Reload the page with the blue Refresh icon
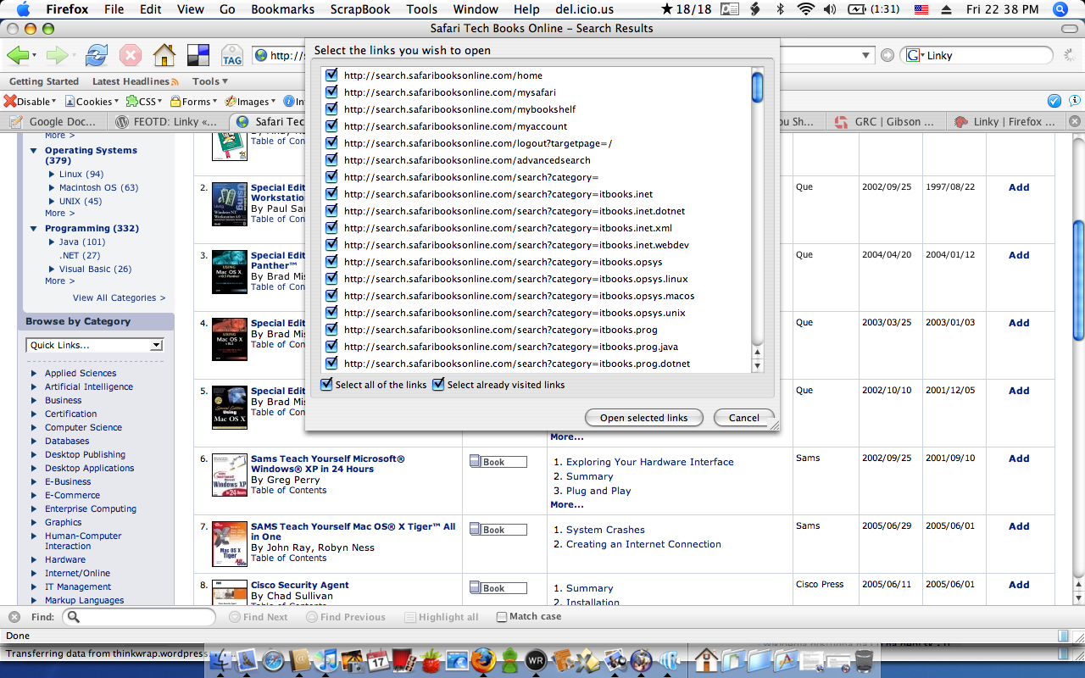This screenshot has height=678, width=1085. (97, 56)
